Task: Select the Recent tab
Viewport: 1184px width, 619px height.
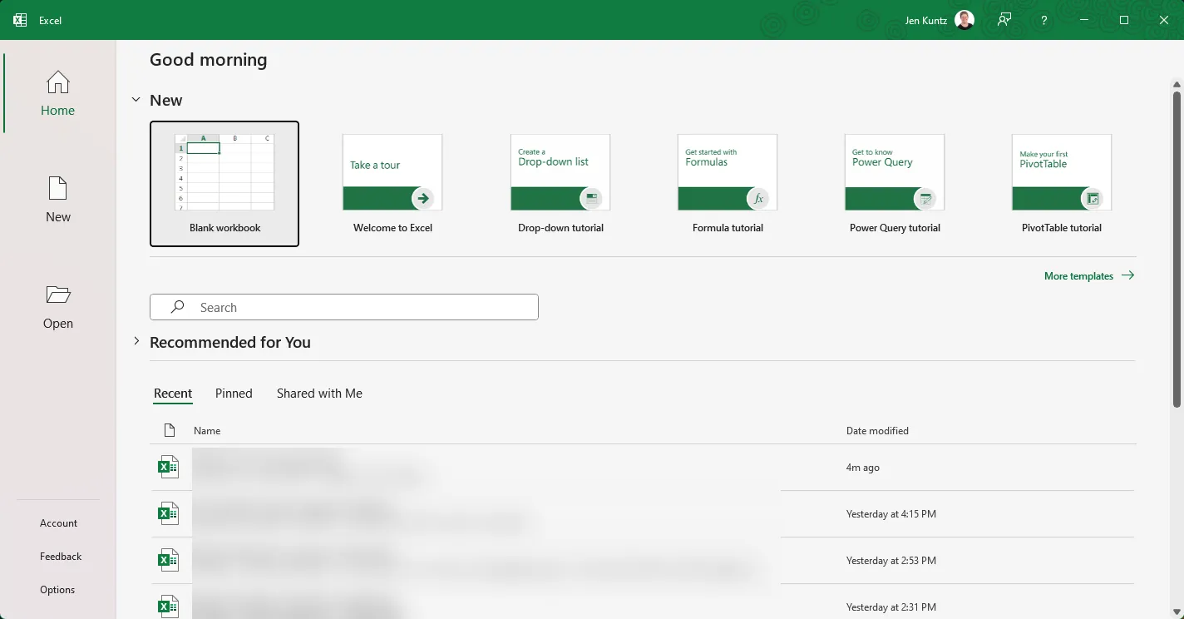Action: (x=173, y=394)
